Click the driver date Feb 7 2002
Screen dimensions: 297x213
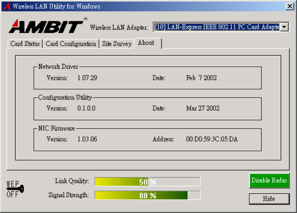click(201, 78)
